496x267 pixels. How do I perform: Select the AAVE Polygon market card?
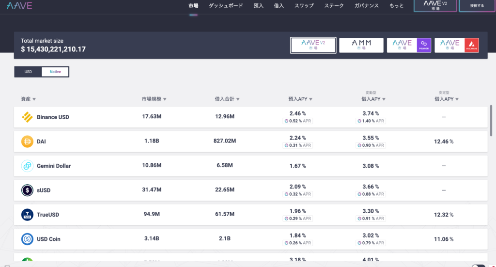[x=409, y=45]
